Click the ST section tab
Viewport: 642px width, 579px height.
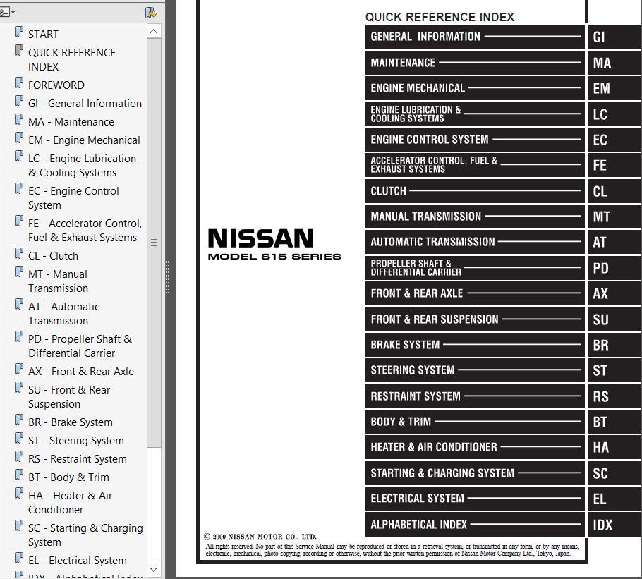coord(615,371)
